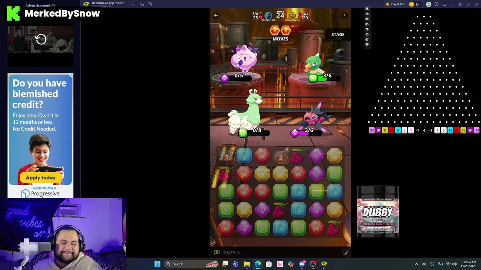Open the BlueStacks account avatar

(x=428, y=4)
